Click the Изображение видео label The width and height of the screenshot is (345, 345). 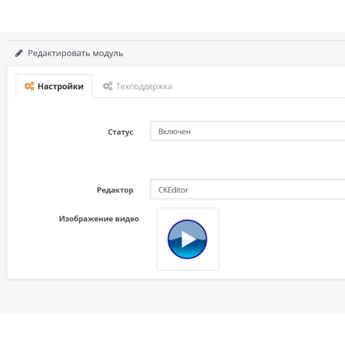coord(99,219)
